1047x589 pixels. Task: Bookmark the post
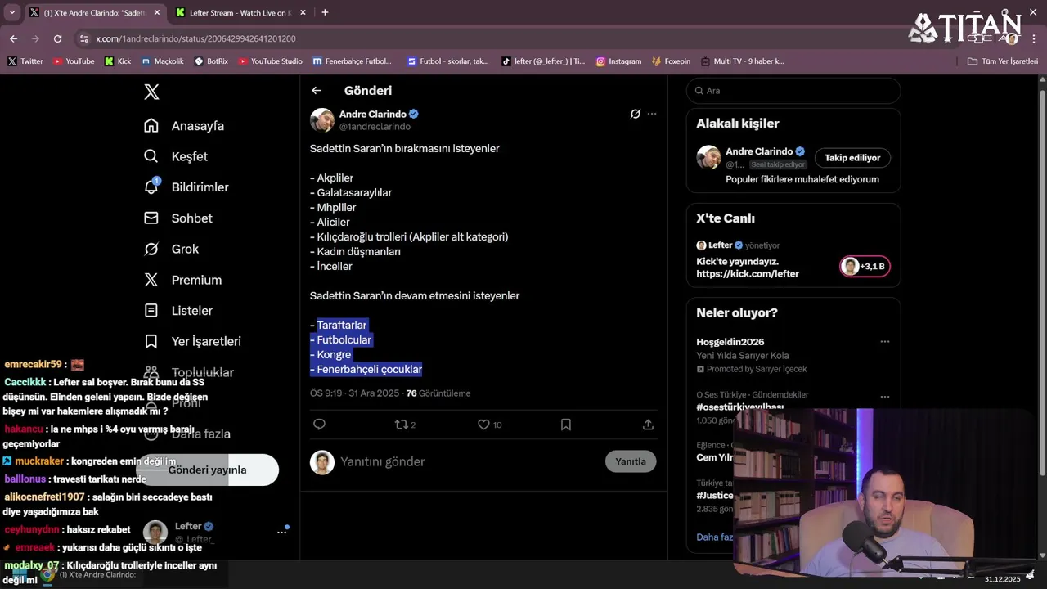(566, 425)
